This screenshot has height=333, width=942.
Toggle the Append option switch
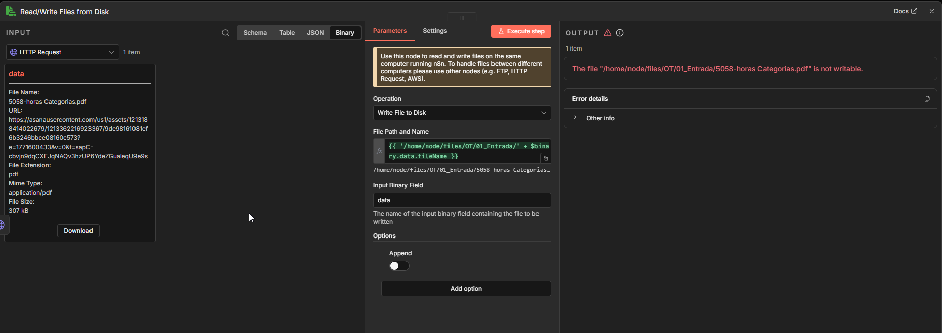399,266
